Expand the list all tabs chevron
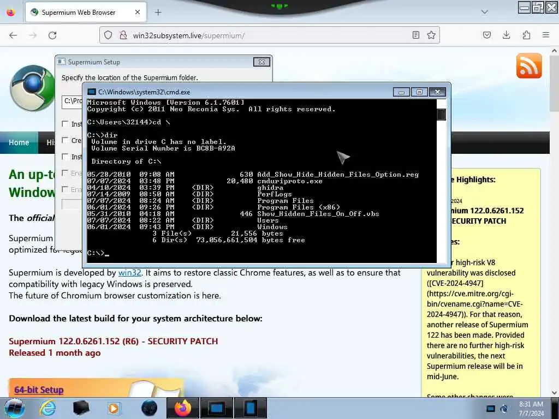 [485, 12]
